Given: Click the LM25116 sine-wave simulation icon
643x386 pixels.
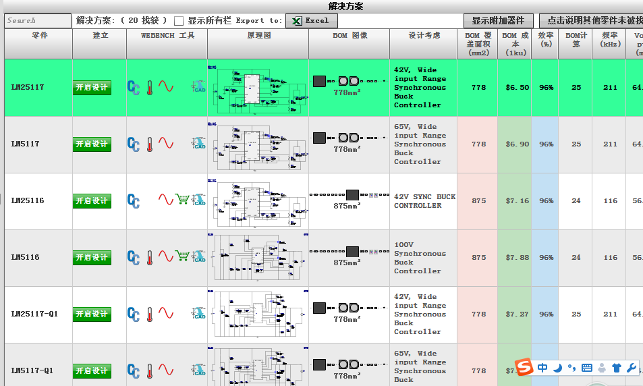Looking at the screenshot, I should tap(166, 199).
